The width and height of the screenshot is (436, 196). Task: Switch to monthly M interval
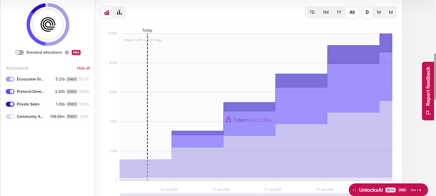[391, 13]
